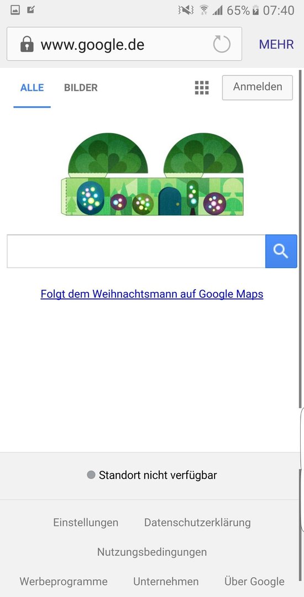
Task: Open the Nutzungsbedingungen footer link
Action: point(152,552)
